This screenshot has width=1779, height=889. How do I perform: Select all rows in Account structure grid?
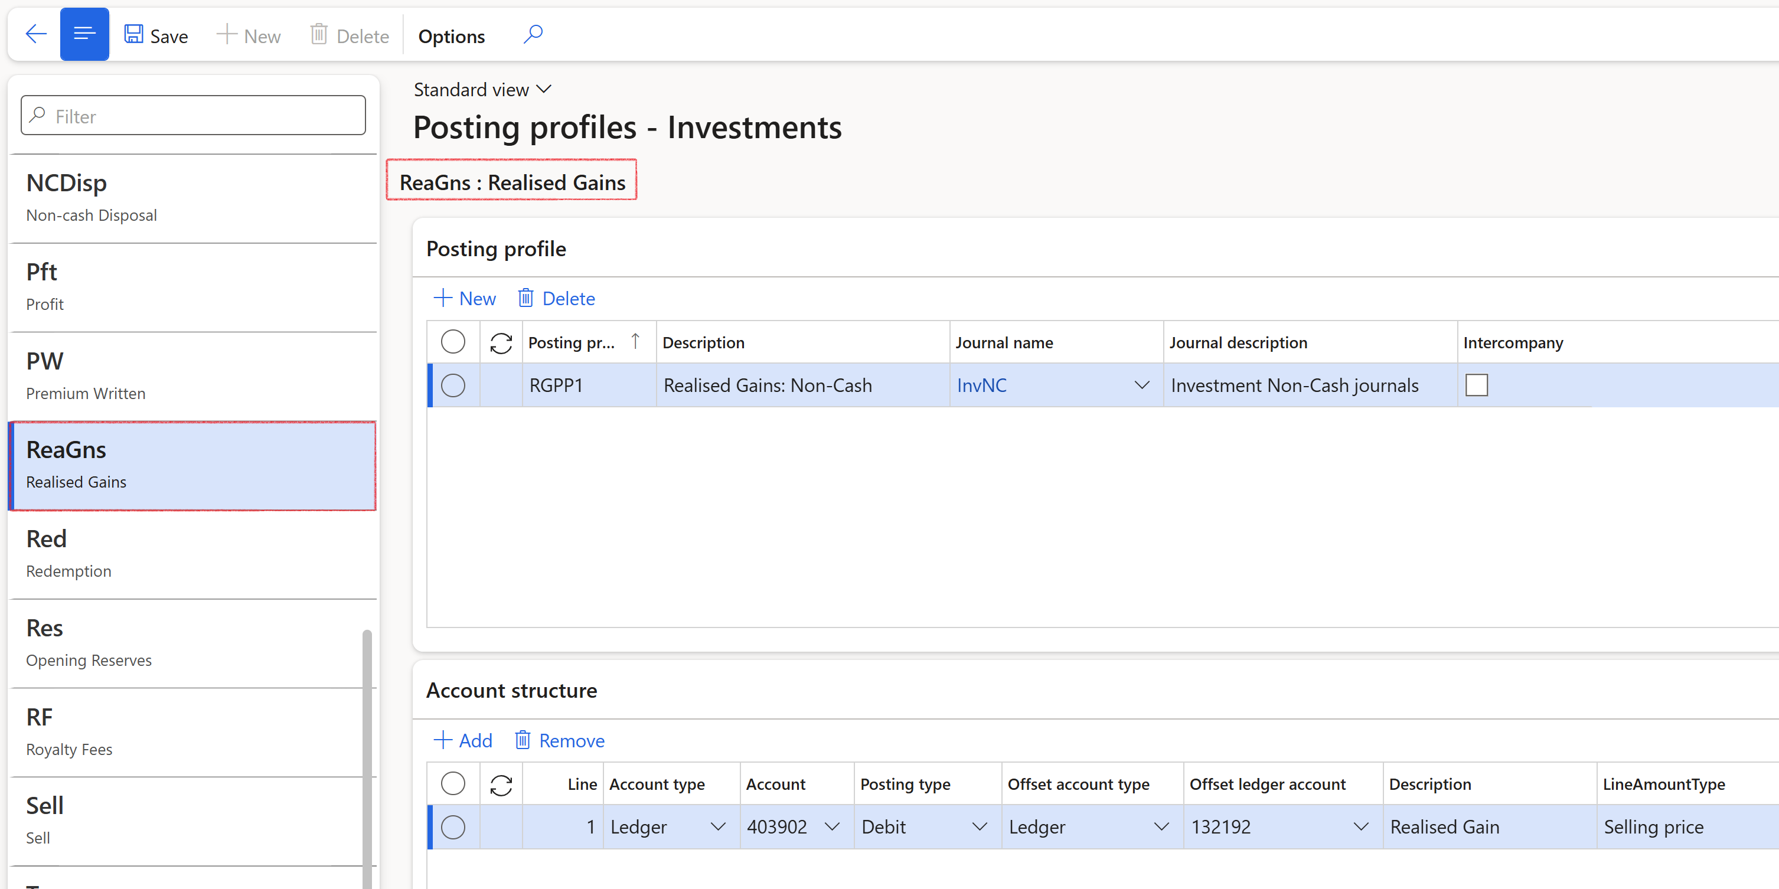(x=453, y=783)
